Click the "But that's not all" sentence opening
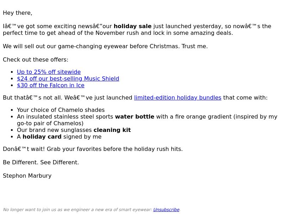 pos(32,97)
